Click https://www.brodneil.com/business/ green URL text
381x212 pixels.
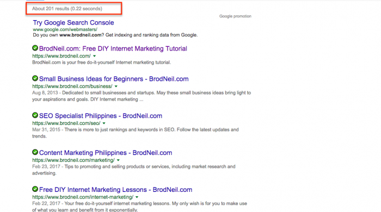point(72,86)
